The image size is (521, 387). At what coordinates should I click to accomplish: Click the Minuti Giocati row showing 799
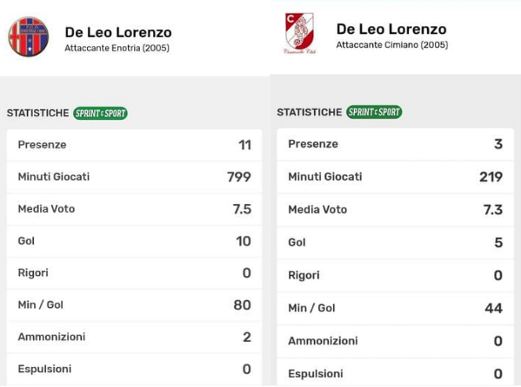click(135, 177)
